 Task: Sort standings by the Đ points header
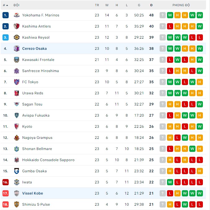pos(151,5)
